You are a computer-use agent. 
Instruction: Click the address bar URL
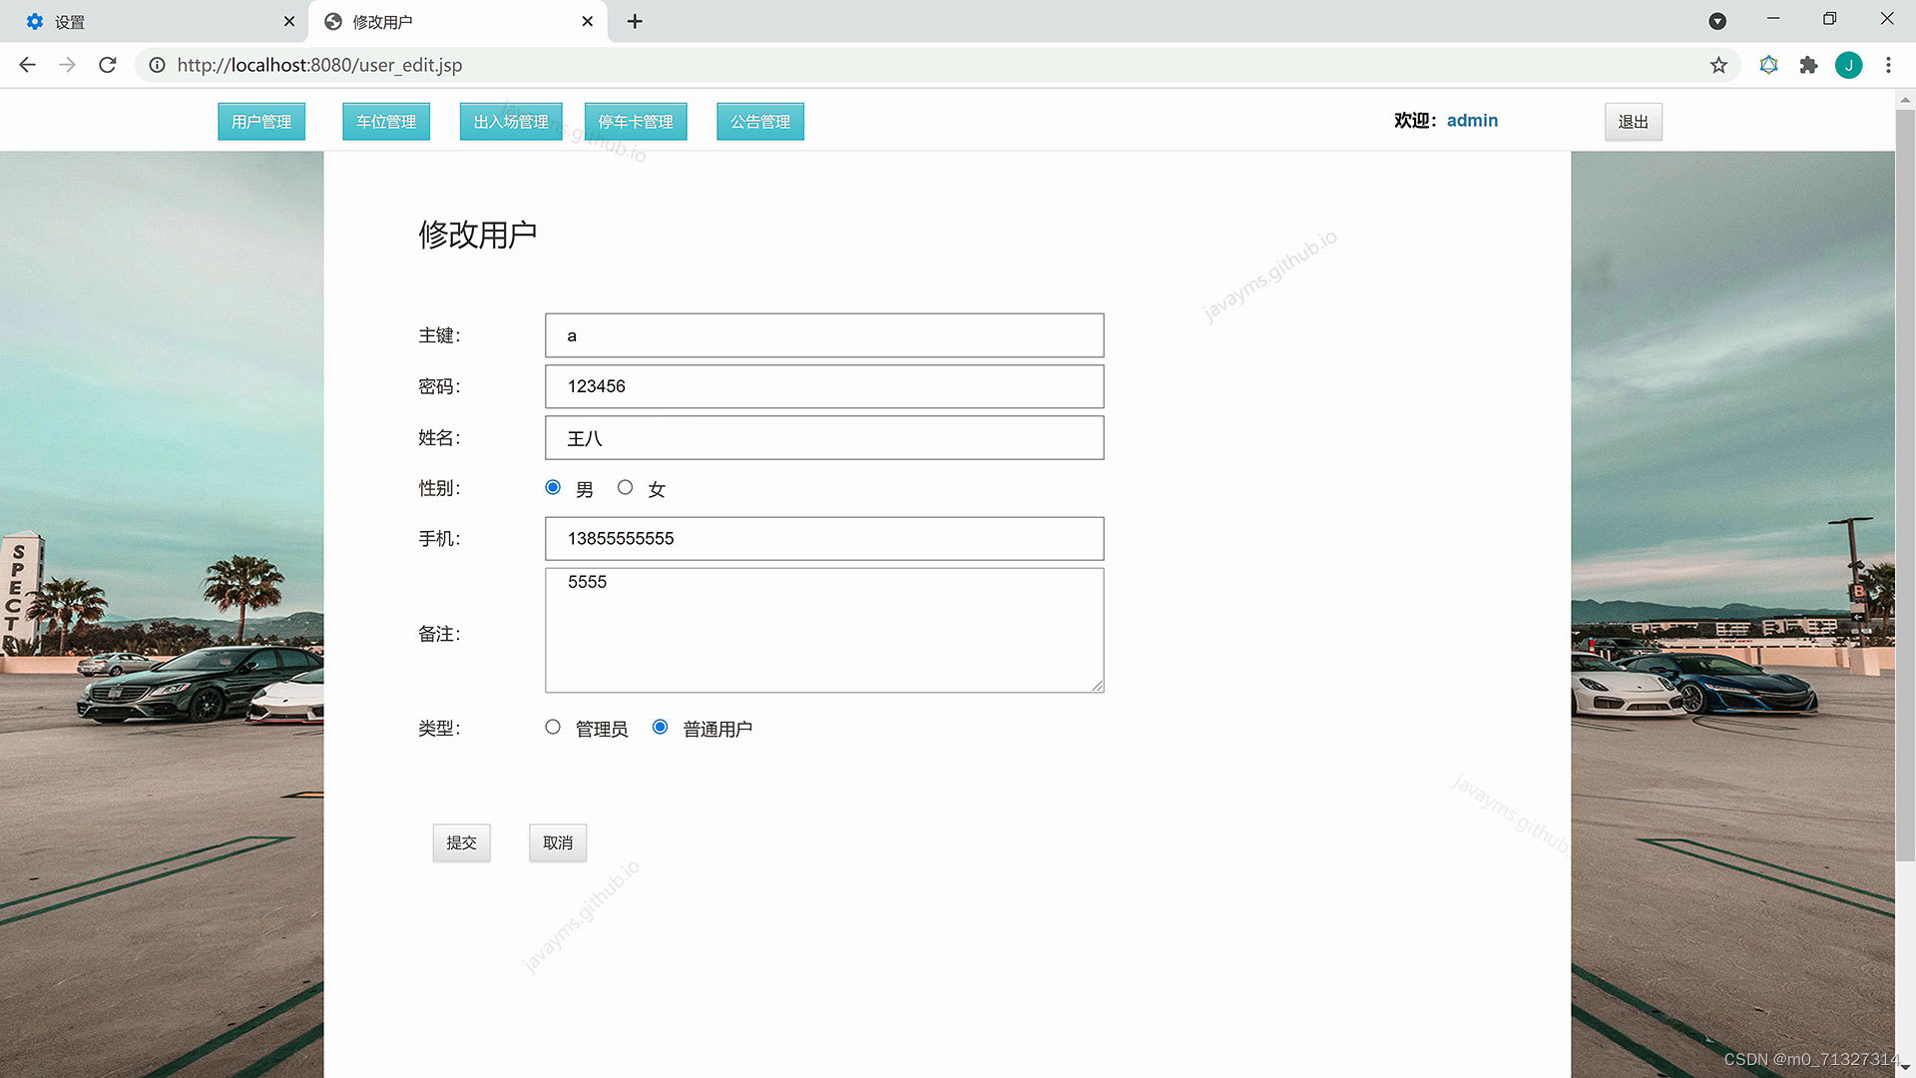pos(319,65)
